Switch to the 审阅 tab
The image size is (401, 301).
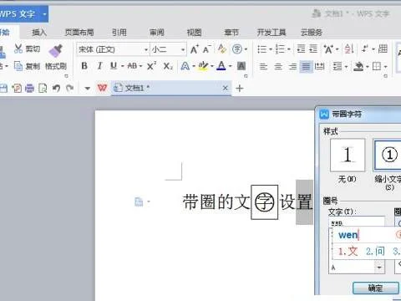pos(157,33)
